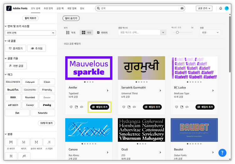Select slab serif classification icon
The height and width of the screenshot is (164, 235).
(36, 142)
